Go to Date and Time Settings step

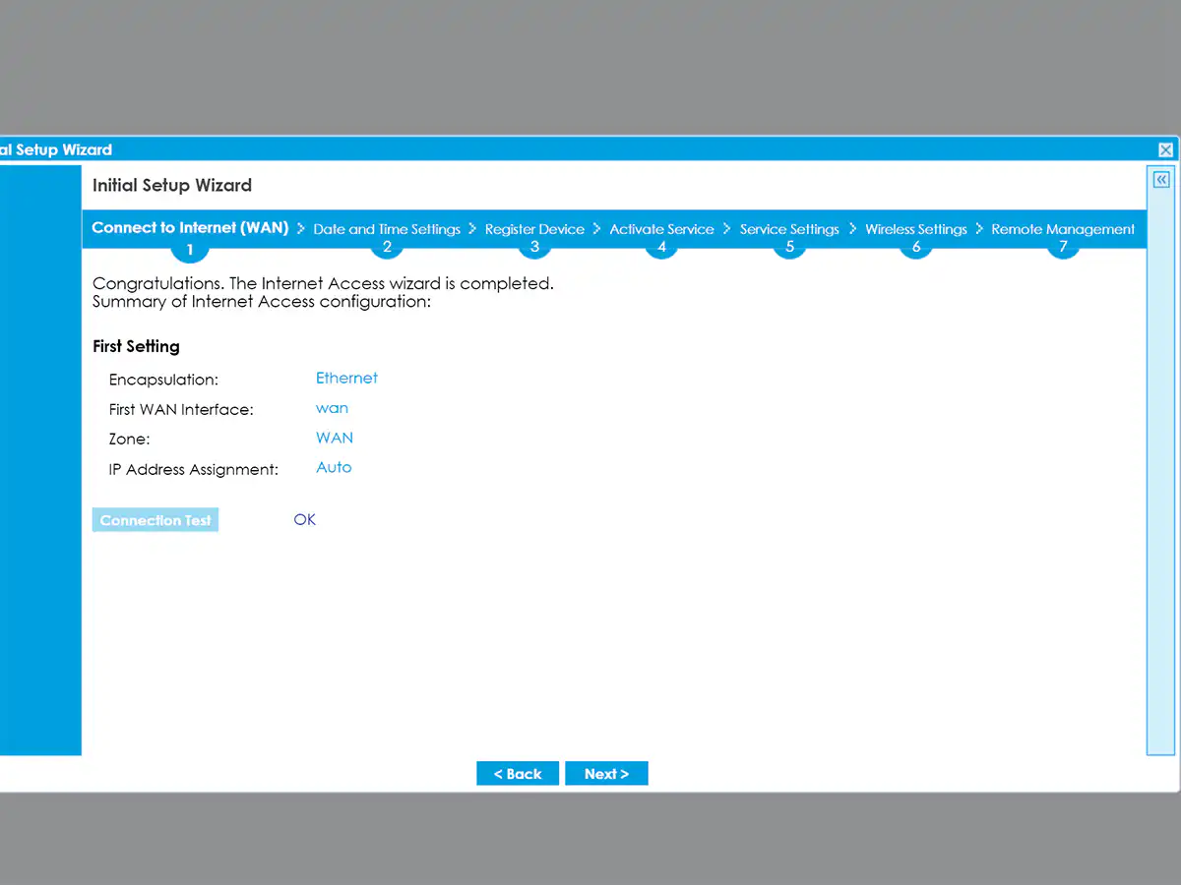[387, 229]
